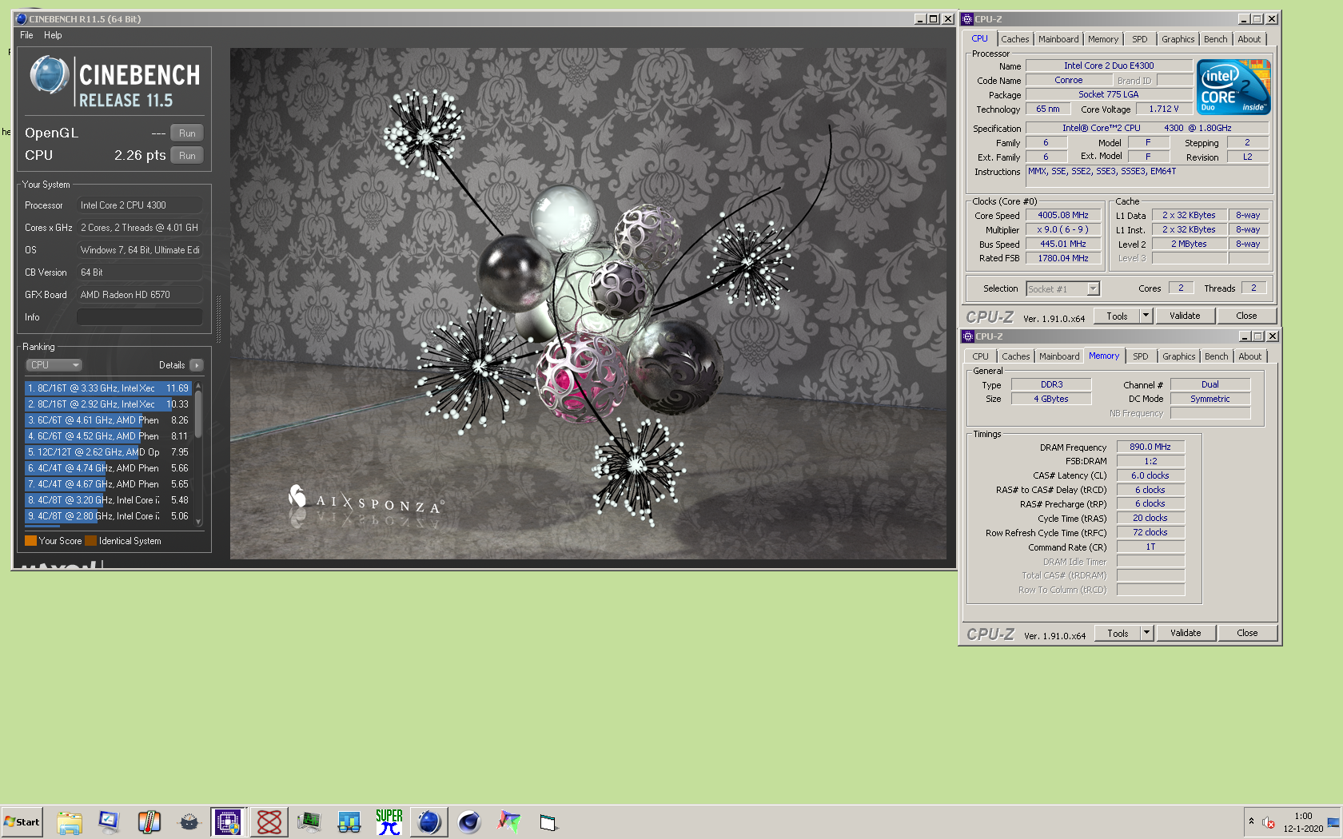Click the upper CPU-Z title bar icon

[x=967, y=18]
